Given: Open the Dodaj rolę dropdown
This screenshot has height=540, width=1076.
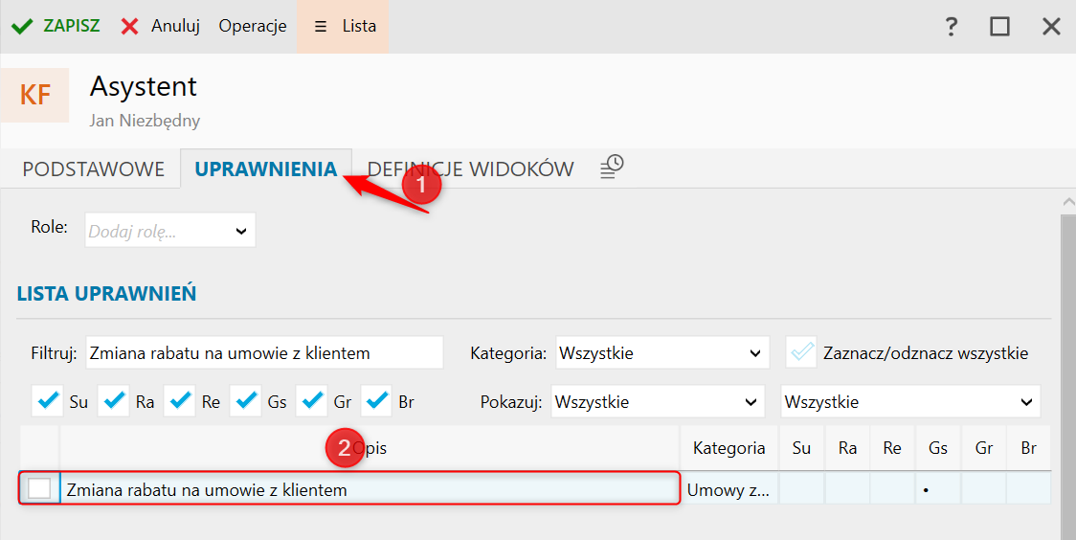Looking at the screenshot, I should coord(170,231).
